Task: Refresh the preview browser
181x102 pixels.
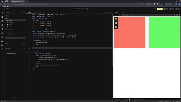Action: coord(120,15)
